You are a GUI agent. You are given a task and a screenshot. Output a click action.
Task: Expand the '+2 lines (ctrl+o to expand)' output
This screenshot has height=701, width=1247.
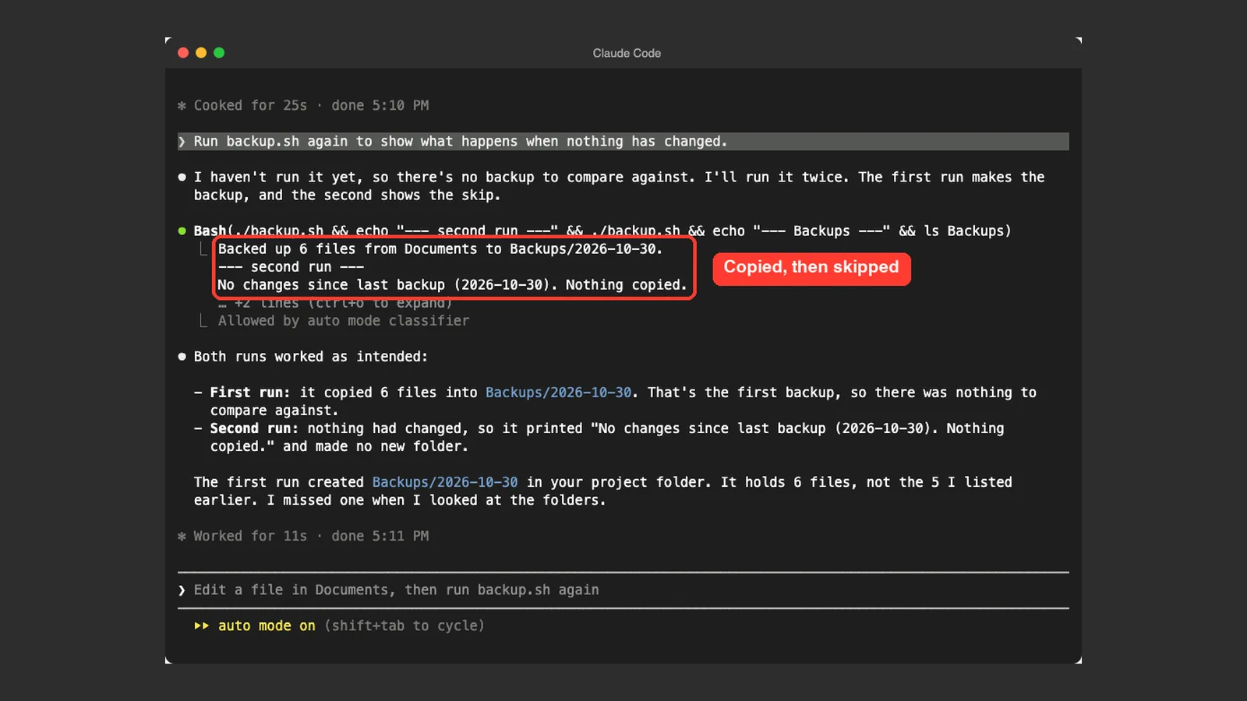[335, 304]
